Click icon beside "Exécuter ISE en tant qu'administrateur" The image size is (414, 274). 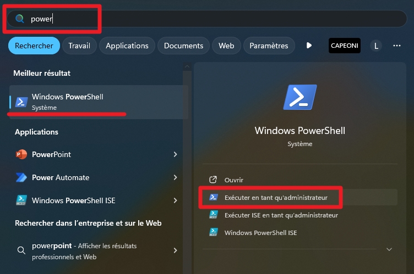214,215
